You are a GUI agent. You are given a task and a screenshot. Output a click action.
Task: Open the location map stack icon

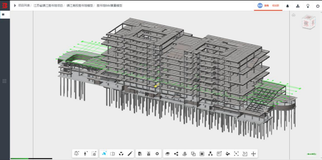coord(185,154)
